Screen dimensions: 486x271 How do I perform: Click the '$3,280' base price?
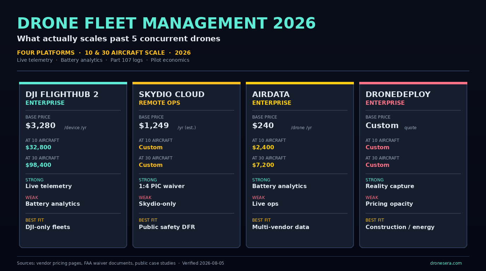(41, 126)
